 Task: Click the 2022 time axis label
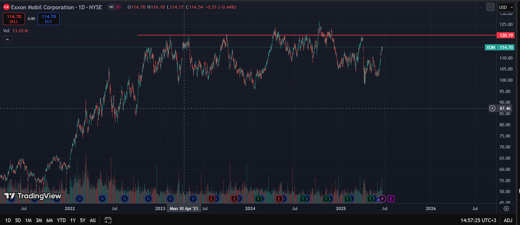[70, 209]
